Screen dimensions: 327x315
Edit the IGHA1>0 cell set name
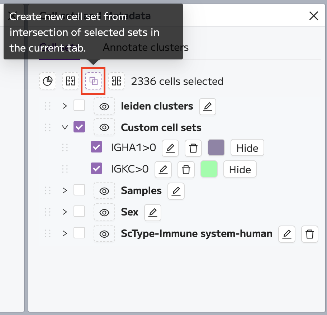(x=170, y=148)
